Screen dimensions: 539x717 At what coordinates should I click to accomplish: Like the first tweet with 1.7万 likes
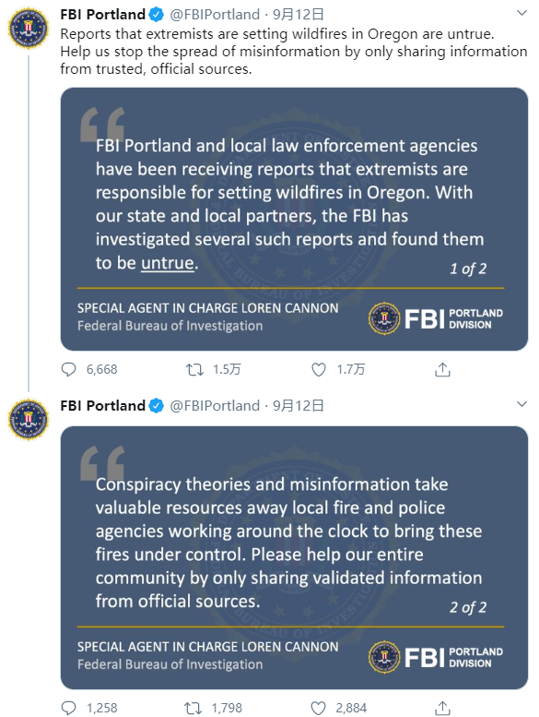pos(319,369)
